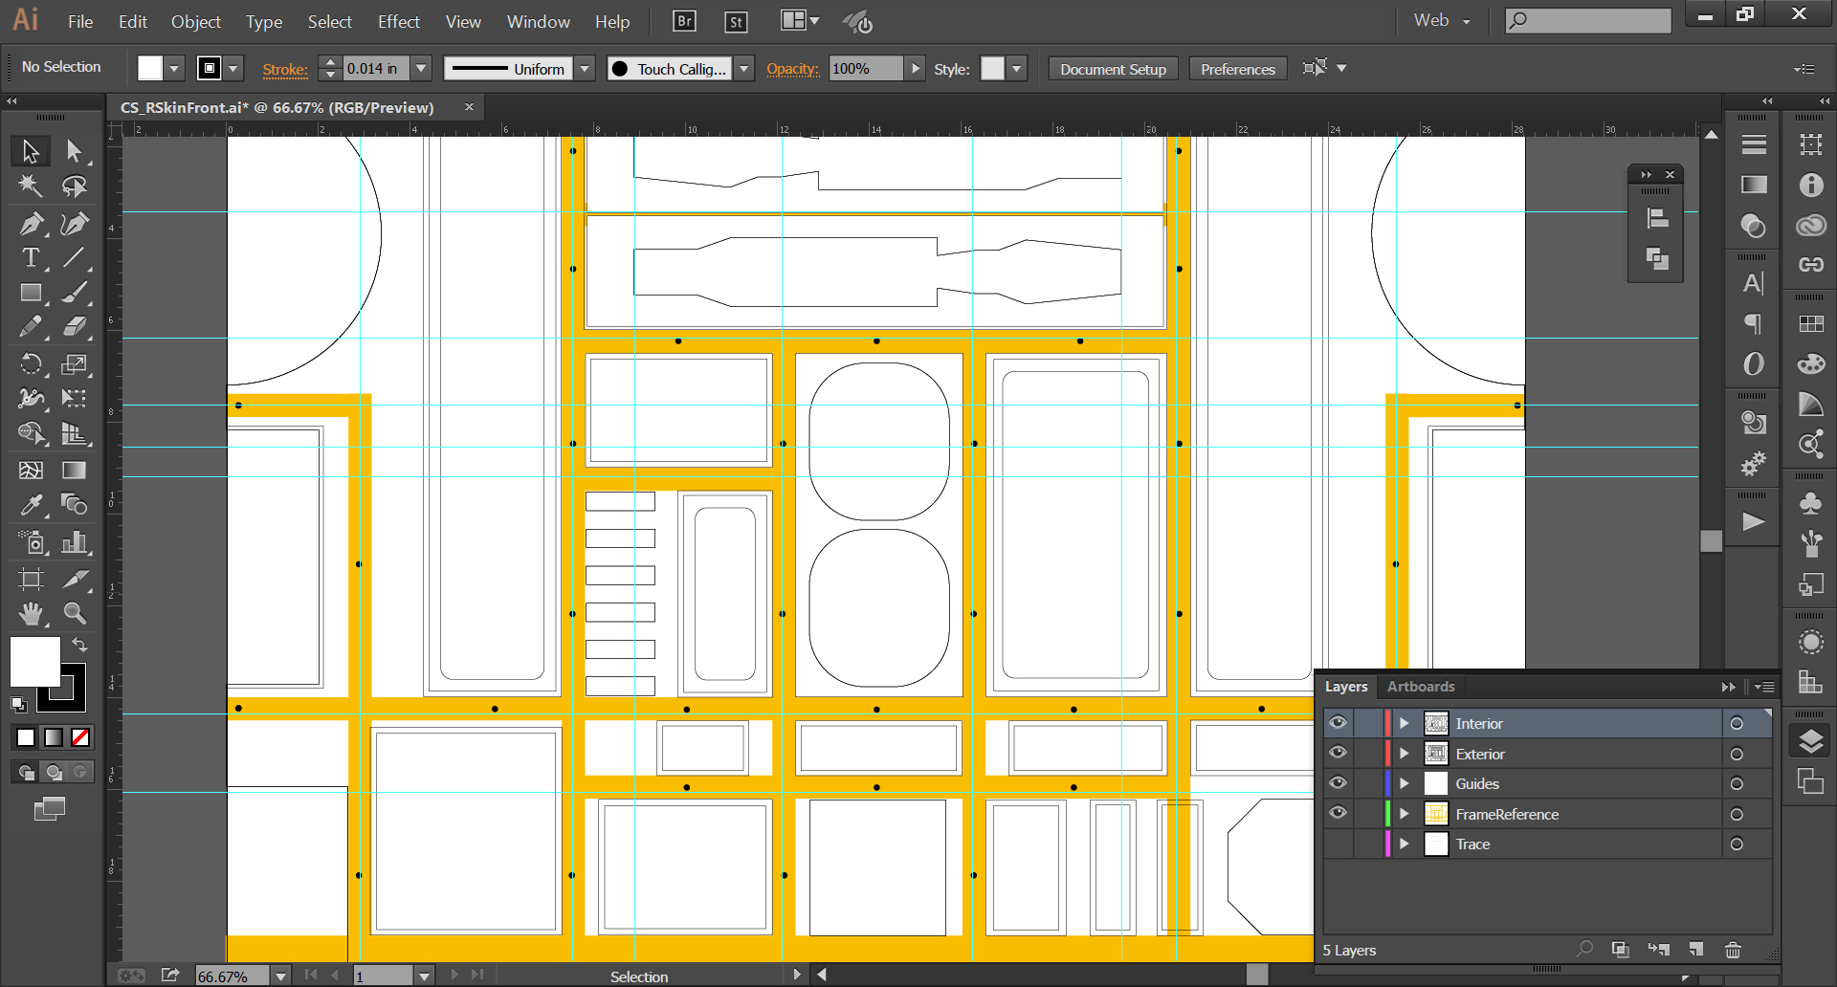Open the Layers panel from the dock
This screenshot has height=987, width=1837.
[x=1810, y=741]
